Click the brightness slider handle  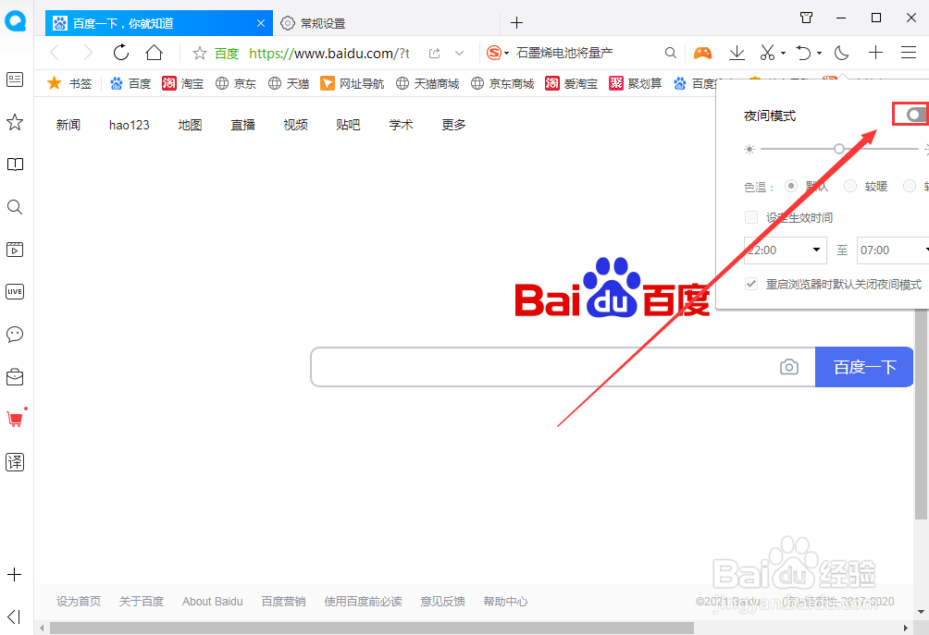coord(839,149)
